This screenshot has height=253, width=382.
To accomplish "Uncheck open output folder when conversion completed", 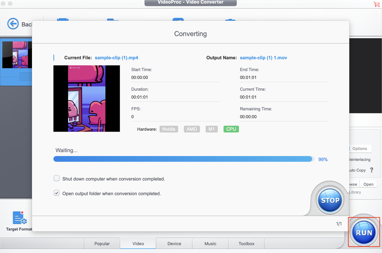I will (x=56, y=193).
